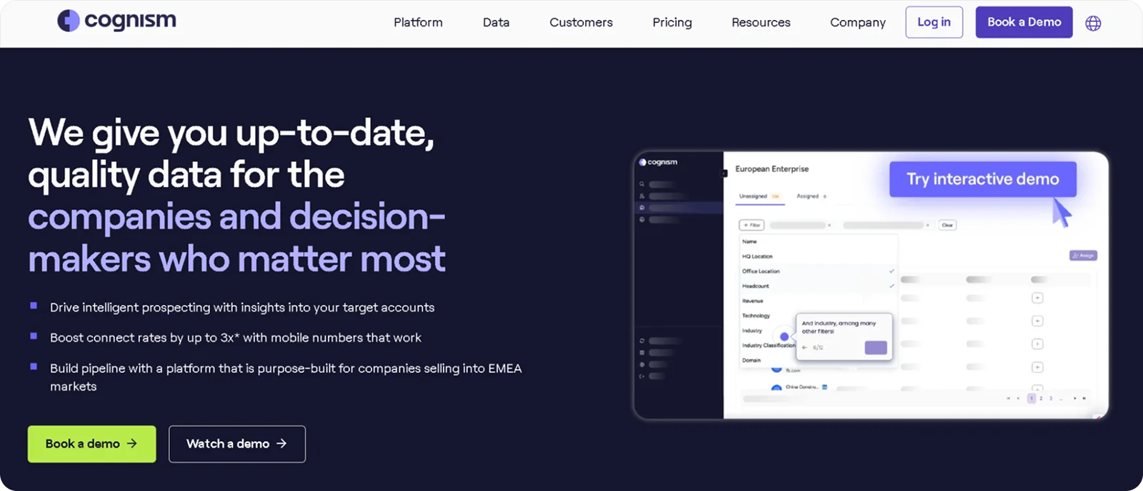Screen dimensions: 1143x491
Task: Click the + Filter button
Action: coord(752,225)
